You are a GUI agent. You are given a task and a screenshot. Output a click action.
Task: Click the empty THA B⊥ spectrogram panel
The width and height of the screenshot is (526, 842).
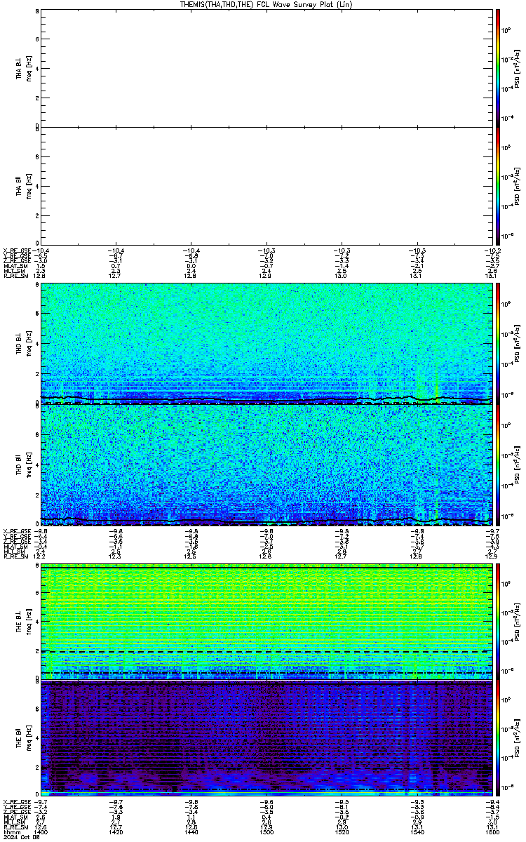(x=266, y=67)
